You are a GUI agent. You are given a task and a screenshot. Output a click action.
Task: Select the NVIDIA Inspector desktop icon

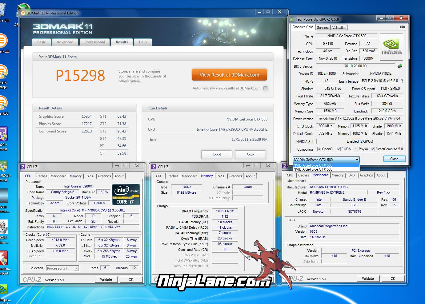click(4, 293)
